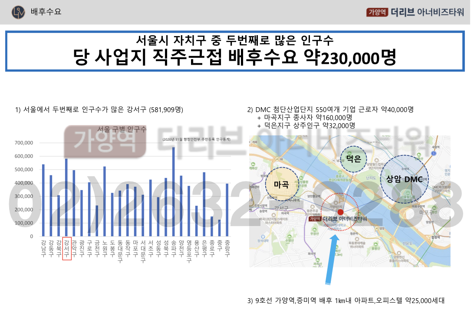
Task: Click the 더리브 아너비즈타워 brand text in the header
Action: (428, 12)
